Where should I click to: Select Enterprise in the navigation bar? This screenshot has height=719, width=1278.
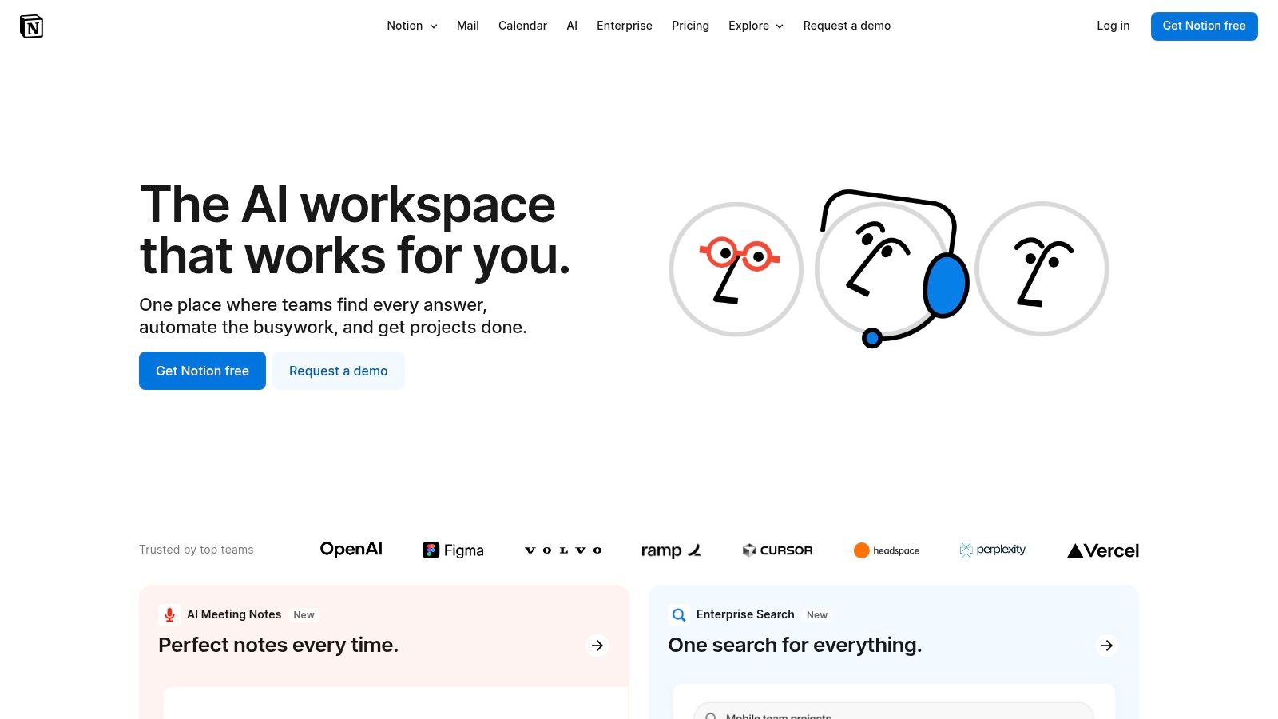[x=625, y=26]
